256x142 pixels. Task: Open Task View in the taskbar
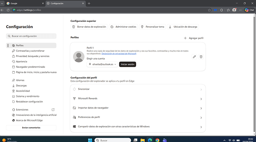[135, 140]
